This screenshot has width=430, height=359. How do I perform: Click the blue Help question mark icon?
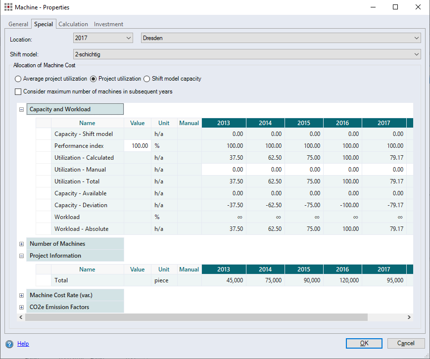(x=9, y=344)
